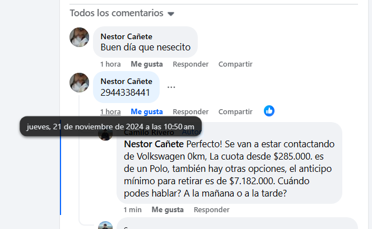Reply to the 'Buen día que nesecito' comment
The image size is (372, 229).
pos(190,64)
